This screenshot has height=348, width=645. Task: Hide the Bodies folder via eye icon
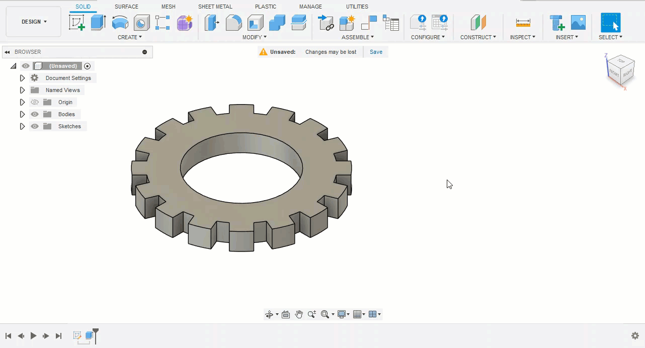pyautogui.click(x=35, y=114)
